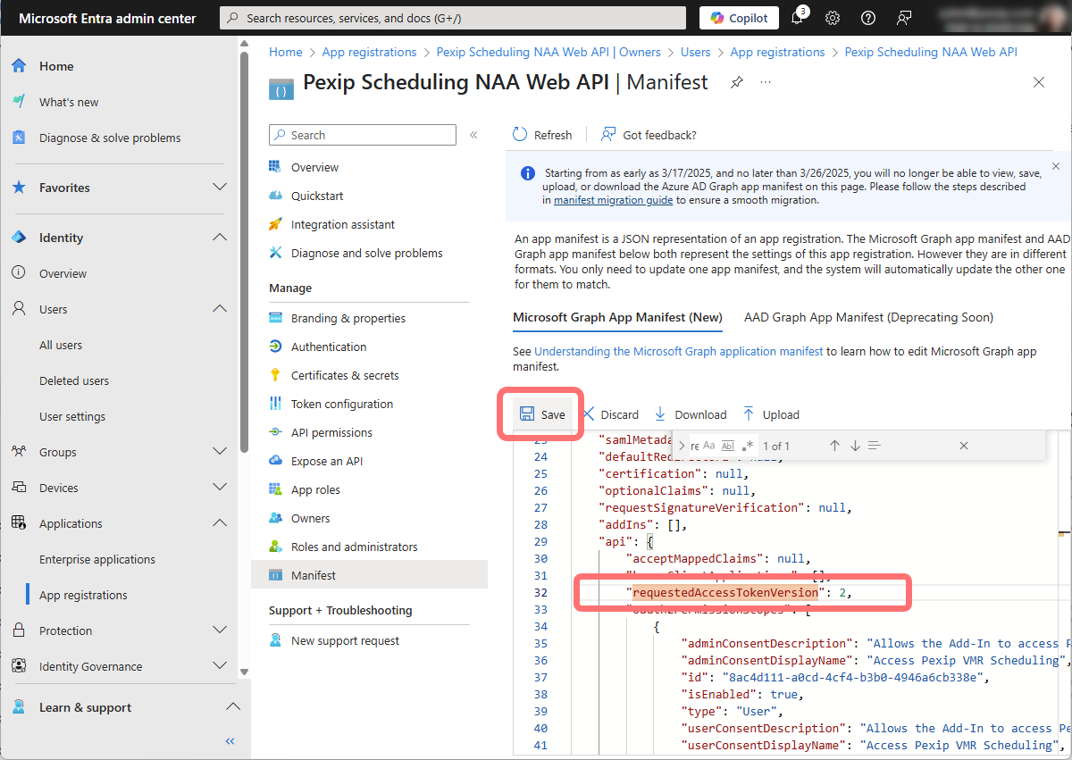This screenshot has height=760, width=1072.
Task: Click the Refresh toolbar icon
Action: click(x=520, y=135)
